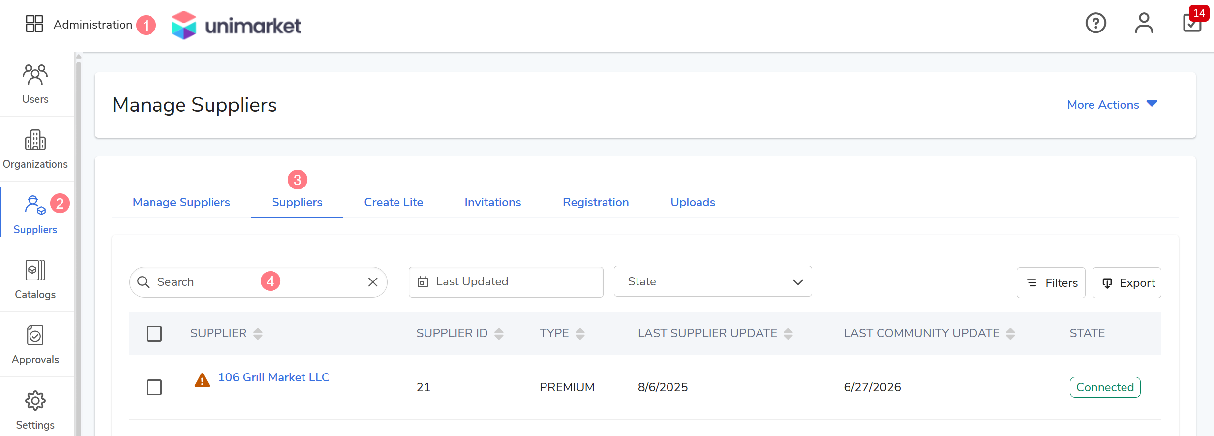The height and width of the screenshot is (436, 1214).
Task: Expand the More Actions menu
Action: (1112, 105)
